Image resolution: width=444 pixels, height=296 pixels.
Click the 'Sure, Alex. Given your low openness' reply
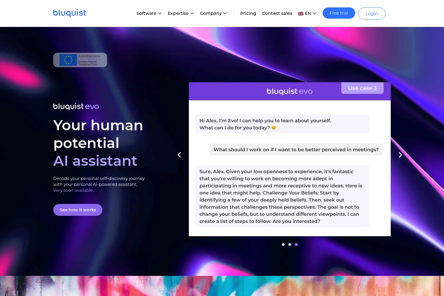coord(282,196)
